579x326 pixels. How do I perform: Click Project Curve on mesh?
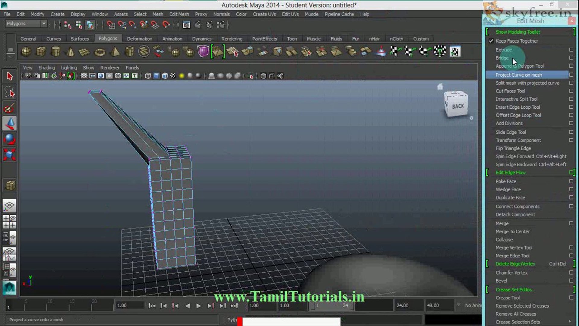(519, 75)
